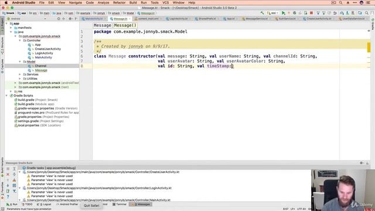Open macOS Spotlight search icon
Viewport: 375px width, 211px height.
[340, 2]
